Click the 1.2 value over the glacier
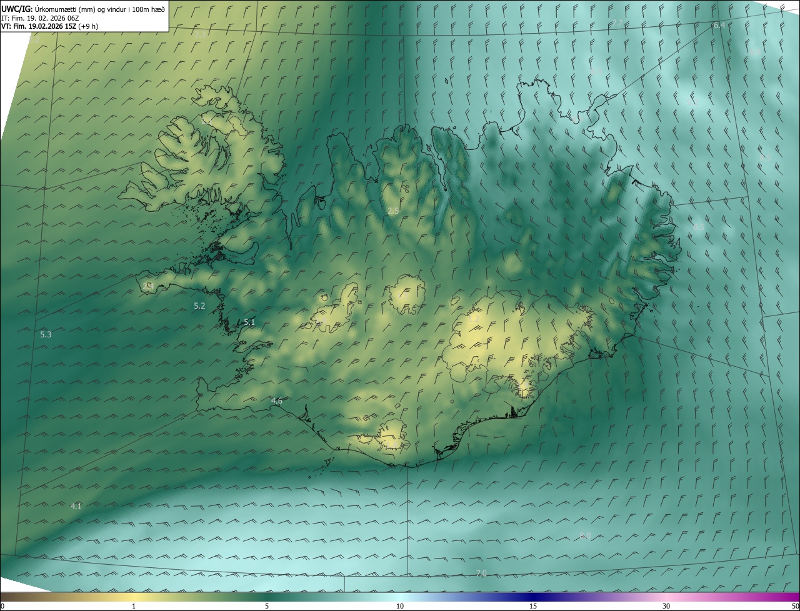Screen dimensions: 800x611 point(474,319)
